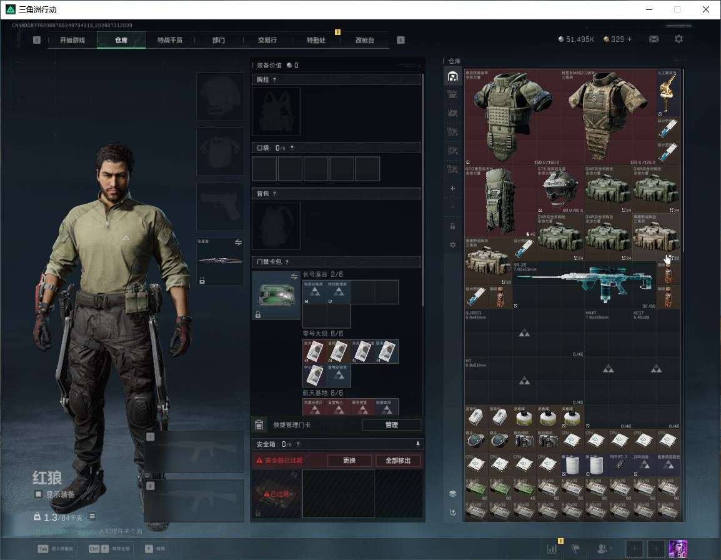Click quick keycard management icon
The width and height of the screenshot is (721, 560).
tap(259, 425)
